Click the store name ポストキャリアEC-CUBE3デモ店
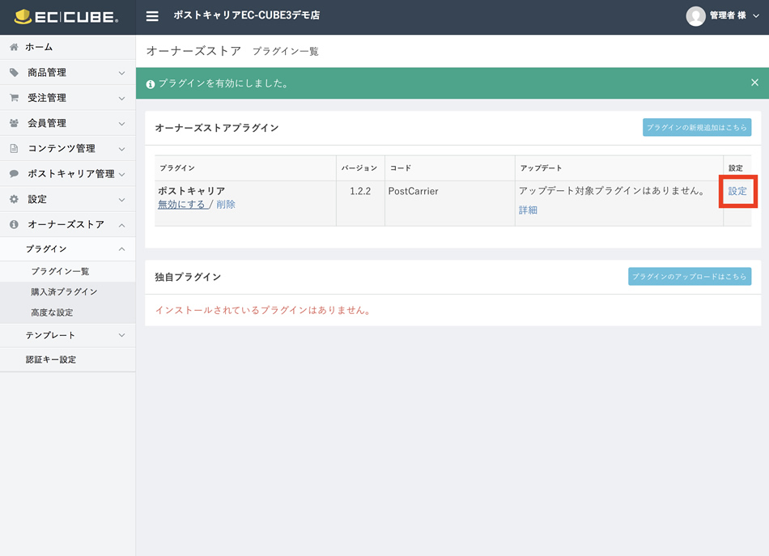 [x=247, y=15]
